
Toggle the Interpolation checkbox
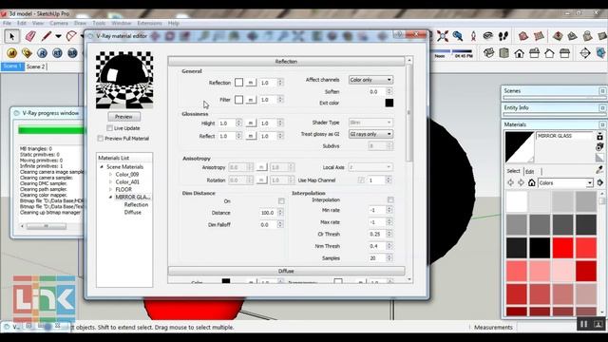tap(390, 199)
